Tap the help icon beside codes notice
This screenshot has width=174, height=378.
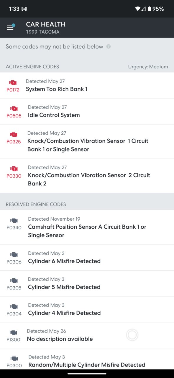point(109,46)
